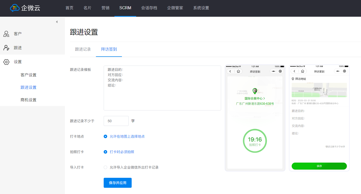
Task: Click the 拜访地址 location pin icon
Action: (293, 79)
